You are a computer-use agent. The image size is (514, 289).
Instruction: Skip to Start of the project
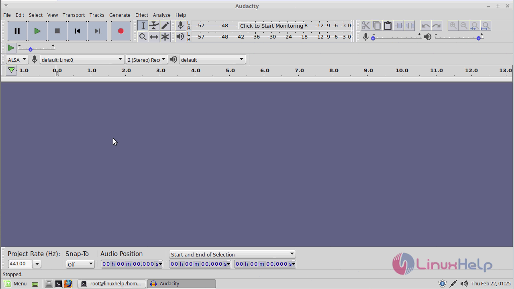point(77,31)
